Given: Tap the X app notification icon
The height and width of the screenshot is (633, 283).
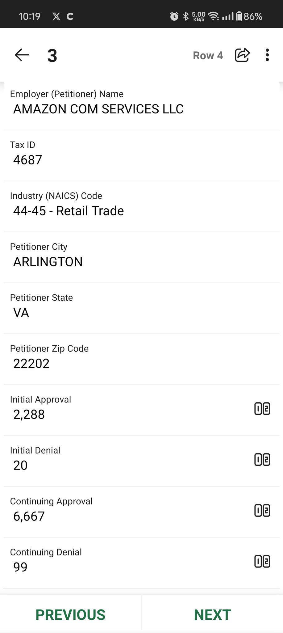Looking at the screenshot, I should (x=56, y=16).
